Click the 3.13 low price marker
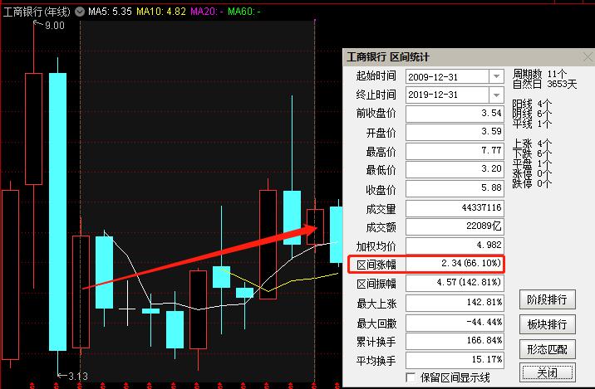This screenshot has height=389, width=595. (x=78, y=376)
